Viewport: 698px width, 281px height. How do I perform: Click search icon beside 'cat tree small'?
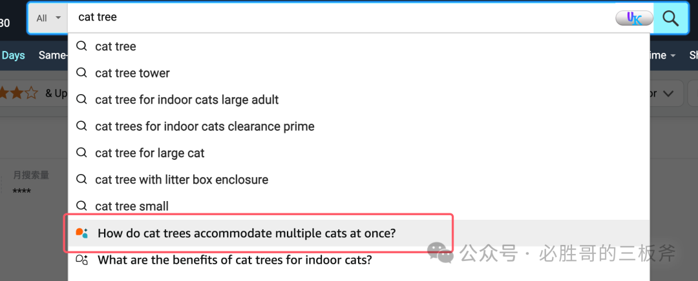click(x=81, y=206)
